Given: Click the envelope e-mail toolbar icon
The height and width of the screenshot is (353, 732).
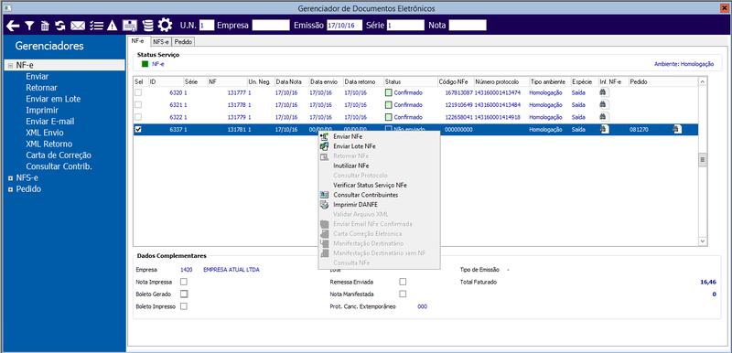Looking at the screenshot, I should 78,26.
